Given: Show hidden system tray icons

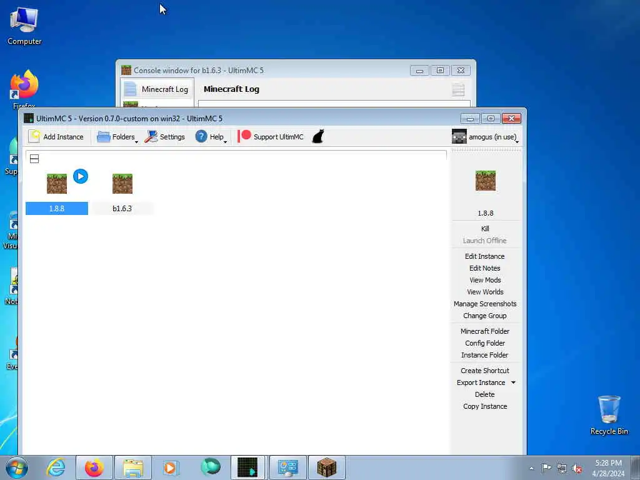Looking at the screenshot, I should (x=531, y=468).
